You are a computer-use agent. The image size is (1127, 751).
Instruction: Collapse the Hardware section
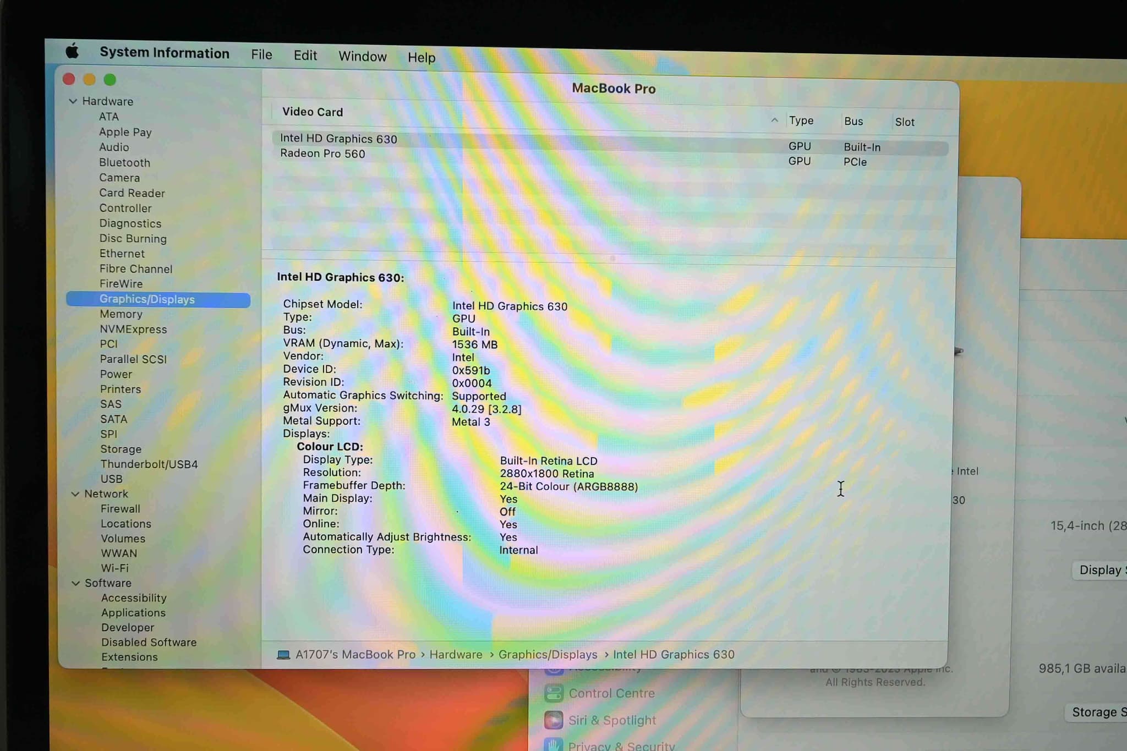(73, 101)
